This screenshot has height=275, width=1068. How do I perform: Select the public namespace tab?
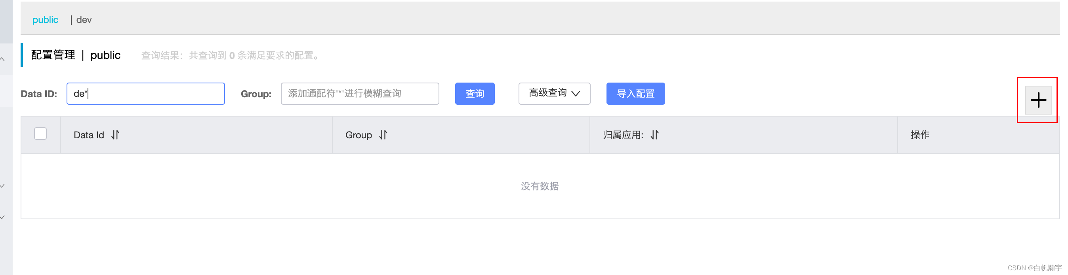[x=45, y=19]
